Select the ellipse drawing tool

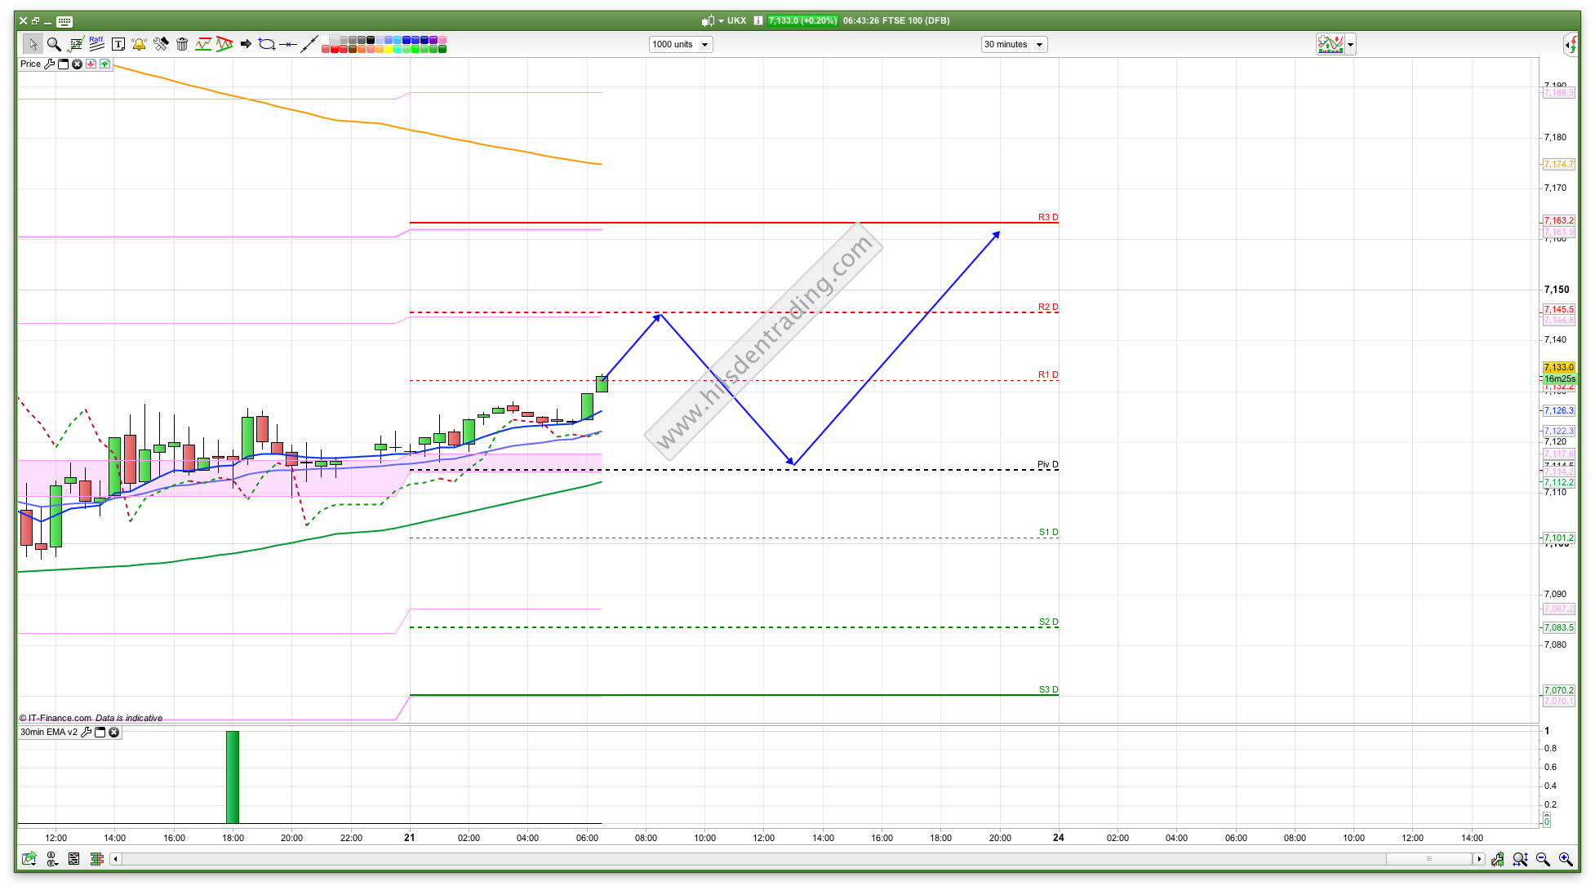pyautogui.click(x=266, y=44)
